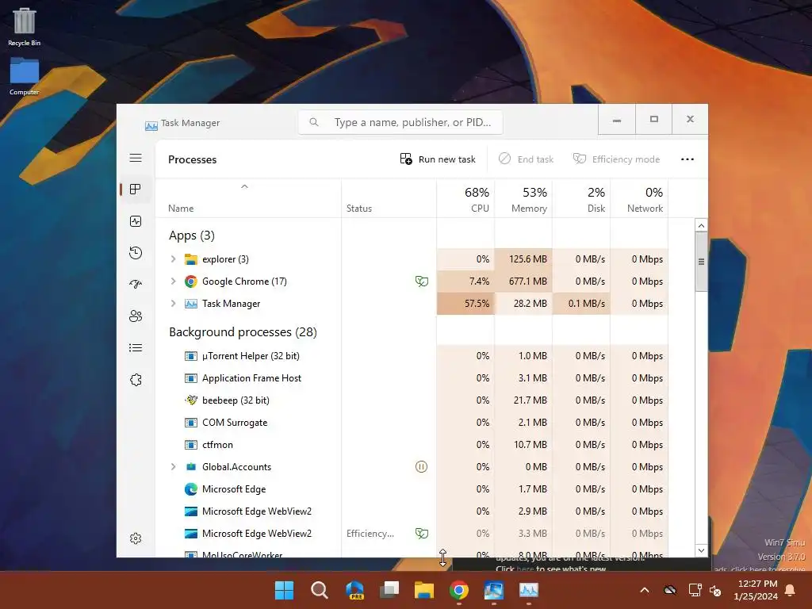Open Task View on the taskbar

[389, 590]
